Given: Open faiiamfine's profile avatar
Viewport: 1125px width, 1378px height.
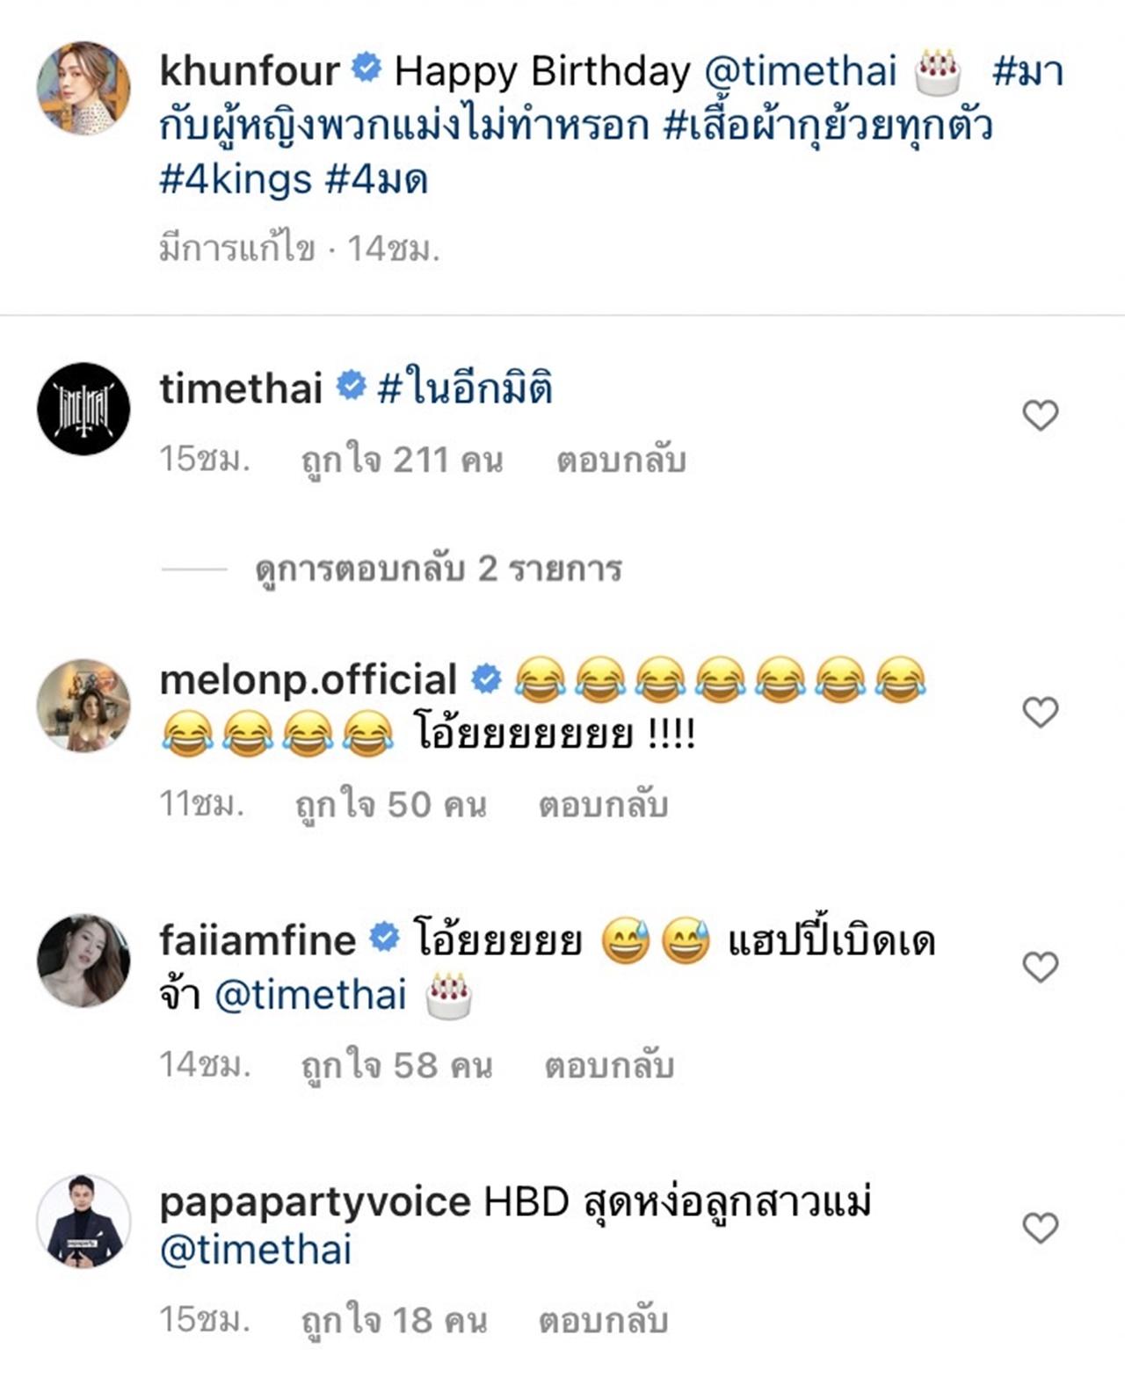Looking at the screenshot, I should [83, 961].
